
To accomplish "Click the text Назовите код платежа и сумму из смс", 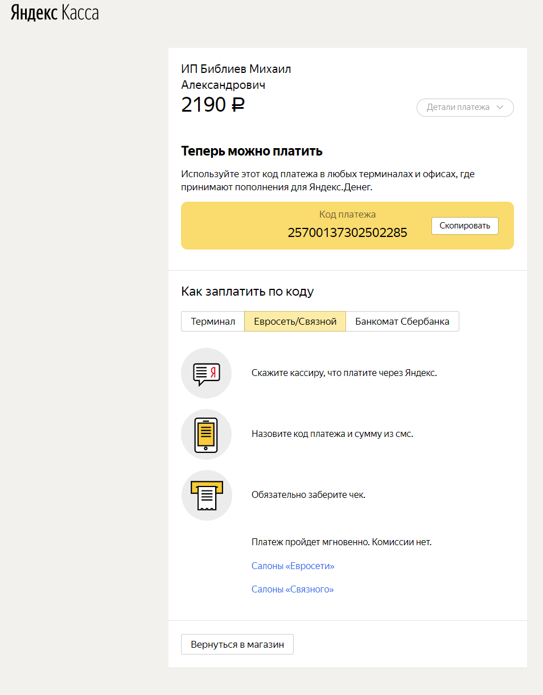I will click(332, 434).
